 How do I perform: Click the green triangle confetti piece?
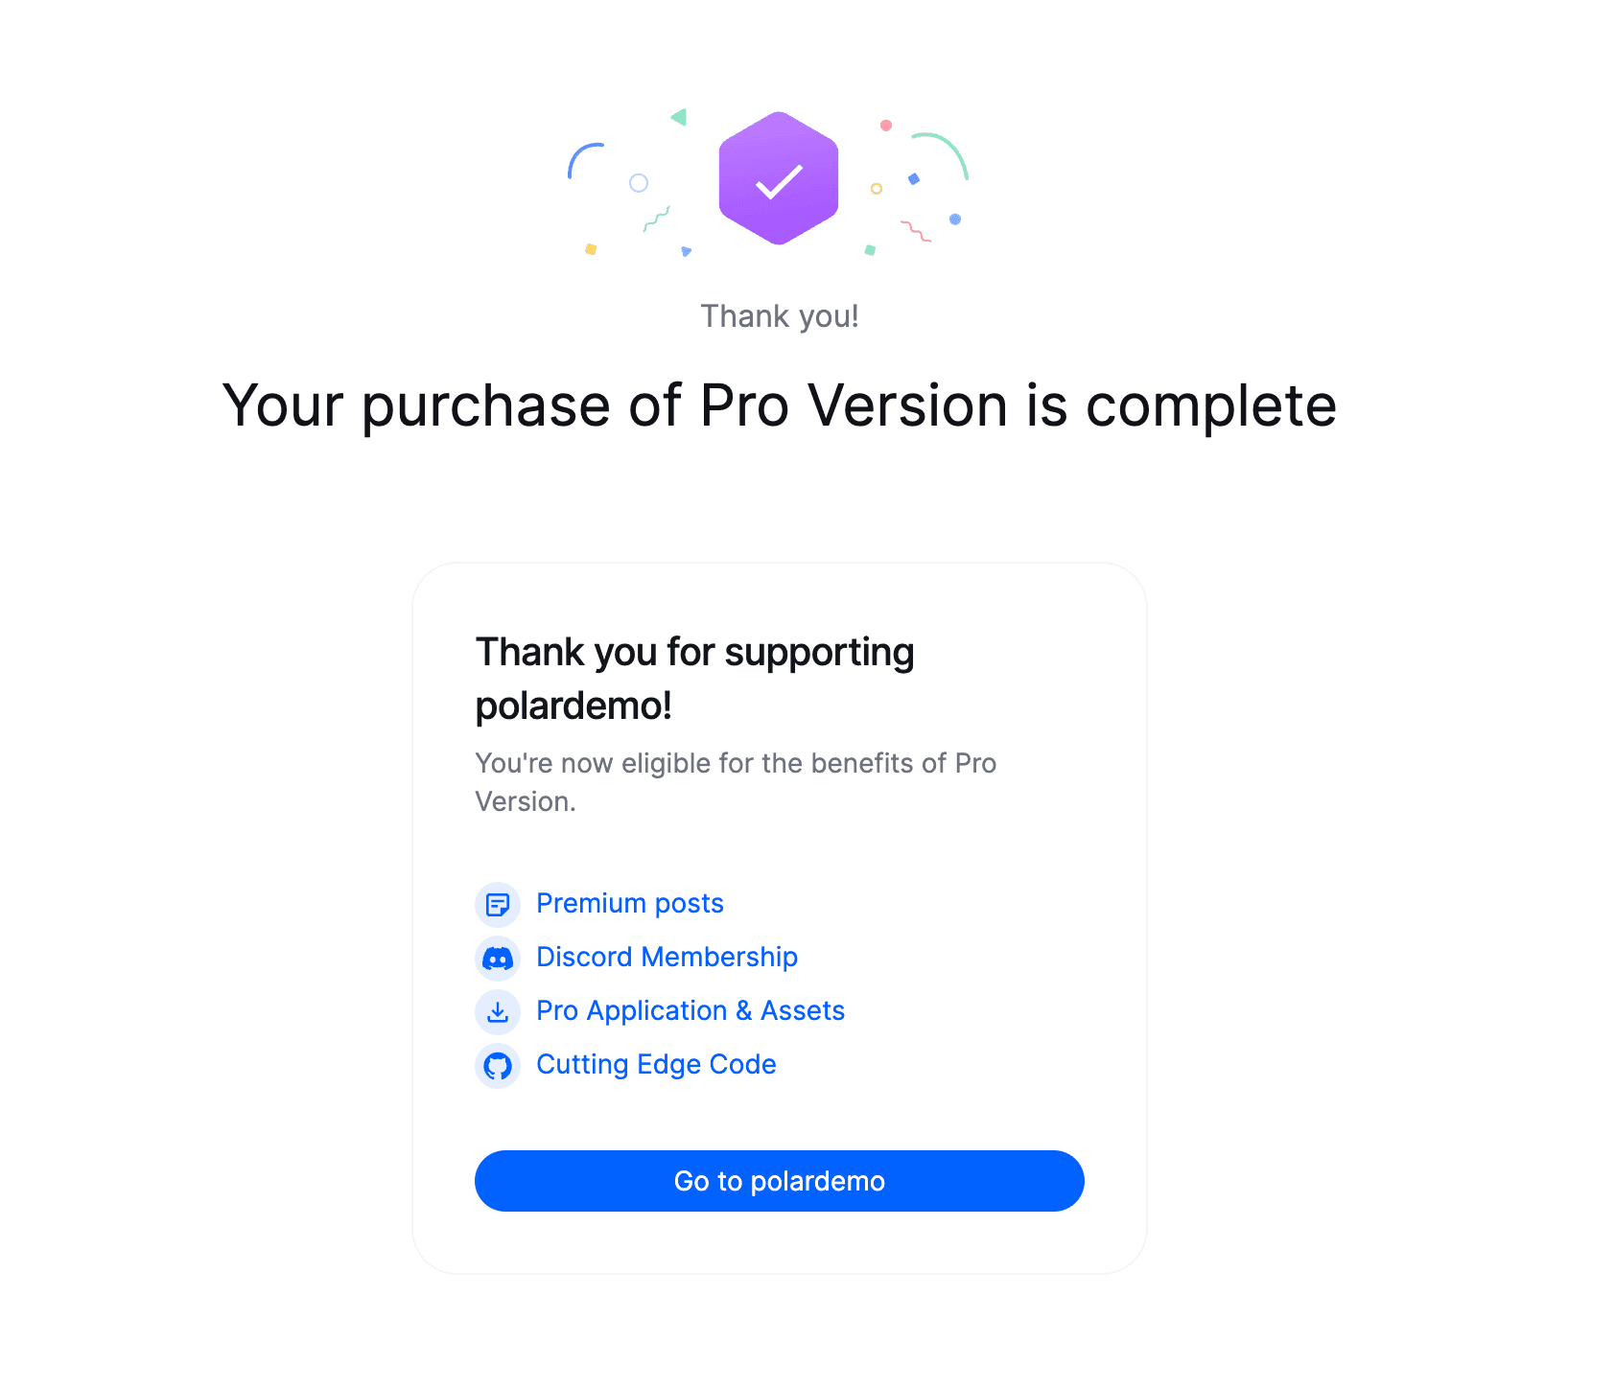(679, 117)
